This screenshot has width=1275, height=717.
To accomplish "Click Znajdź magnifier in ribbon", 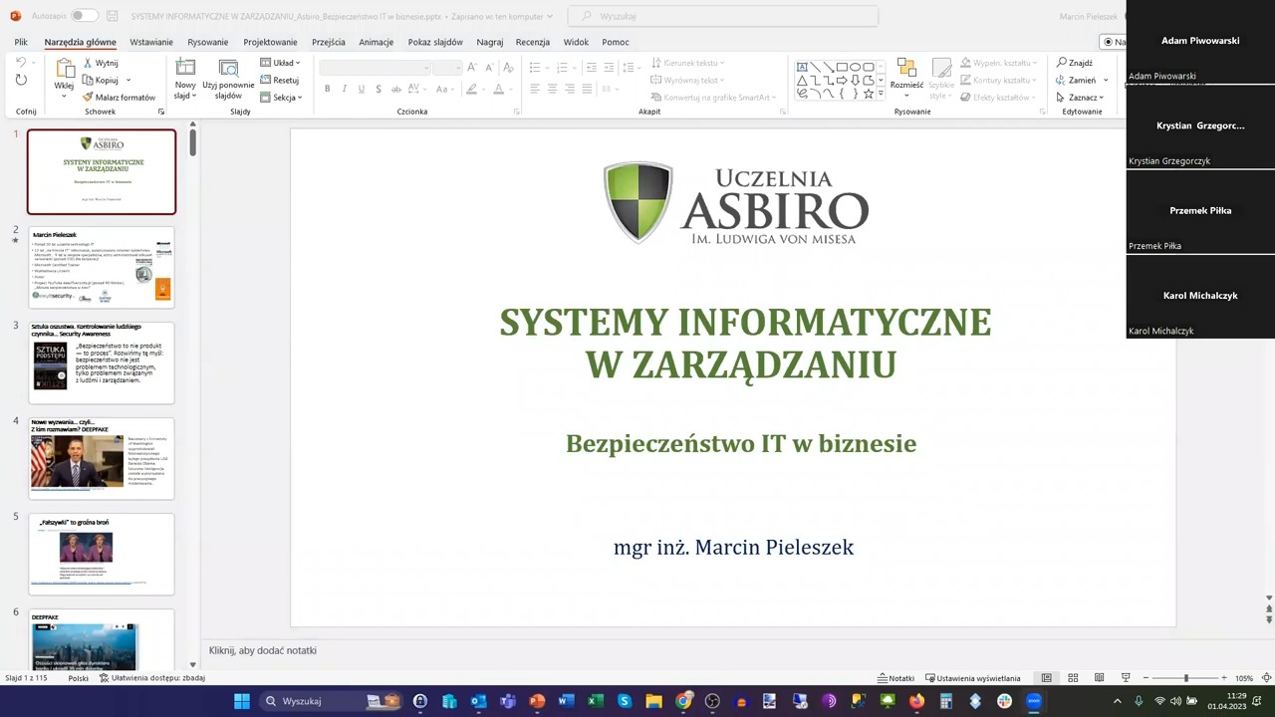I will point(1062,63).
